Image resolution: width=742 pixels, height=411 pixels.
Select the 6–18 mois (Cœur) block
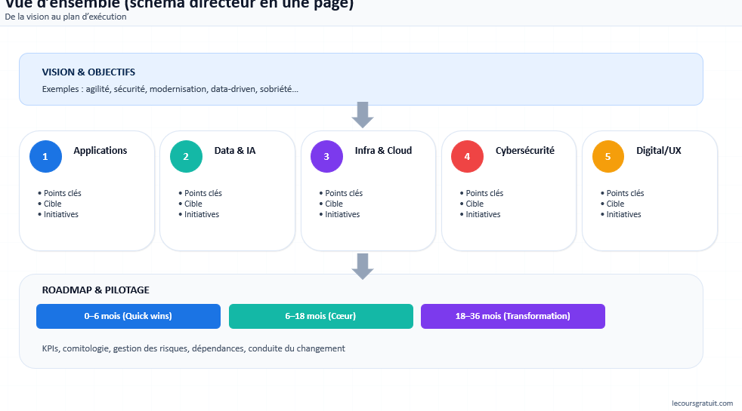pos(320,316)
